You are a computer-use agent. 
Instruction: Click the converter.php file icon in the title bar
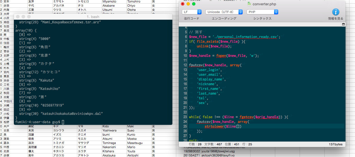[249, 4]
